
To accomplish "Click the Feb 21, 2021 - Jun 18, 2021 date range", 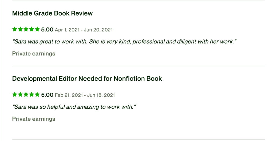I will [85, 95].
